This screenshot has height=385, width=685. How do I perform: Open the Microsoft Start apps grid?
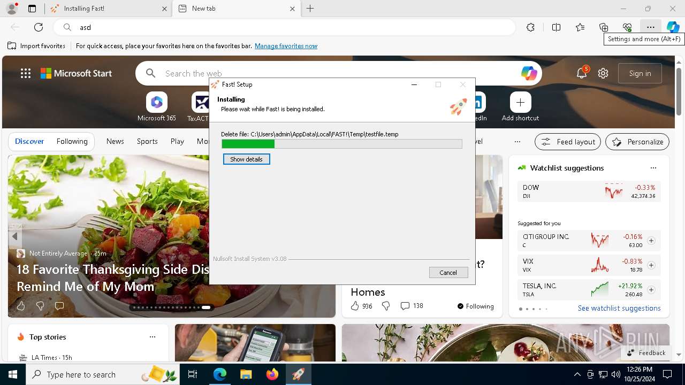(x=26, y=73)
